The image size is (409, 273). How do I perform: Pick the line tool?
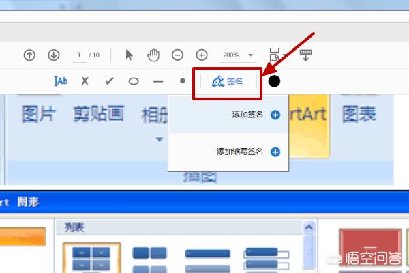point(158,81)
